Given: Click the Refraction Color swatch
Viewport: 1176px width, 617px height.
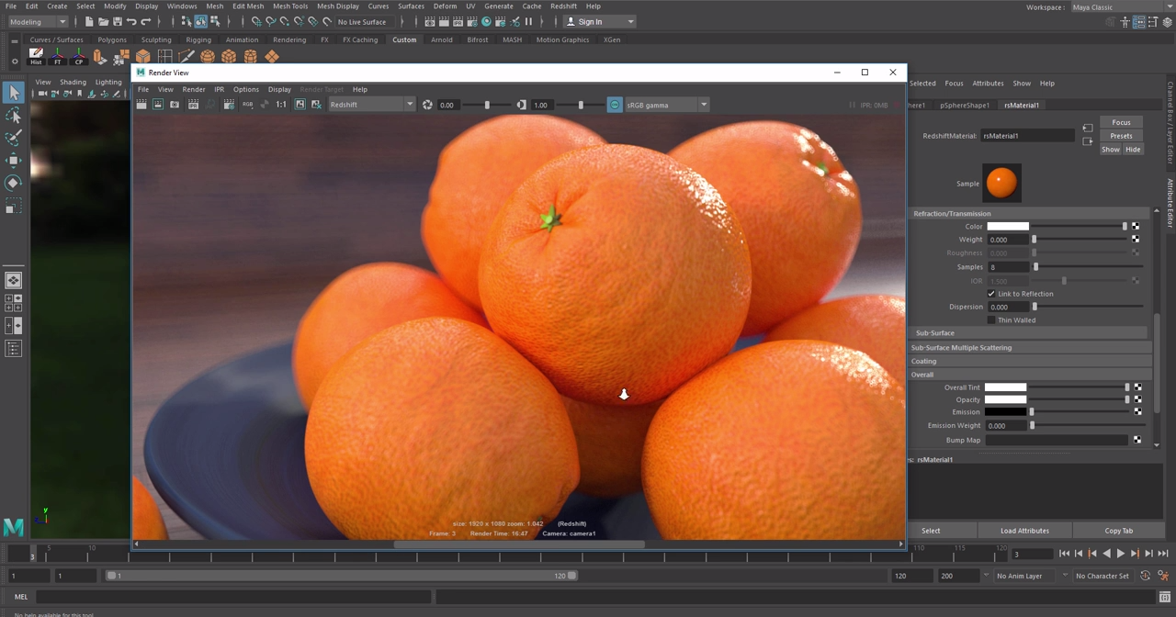Looking at the screenshot, I should (x=1008, y=226).
